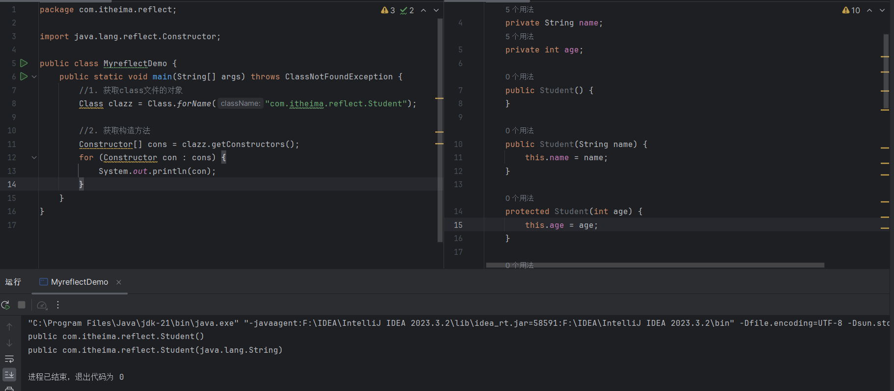Click the Student editor horizontal scrollbar
The height and width of the screenshot is (391, 894).
pyautogui.click(x=655, y=265)
